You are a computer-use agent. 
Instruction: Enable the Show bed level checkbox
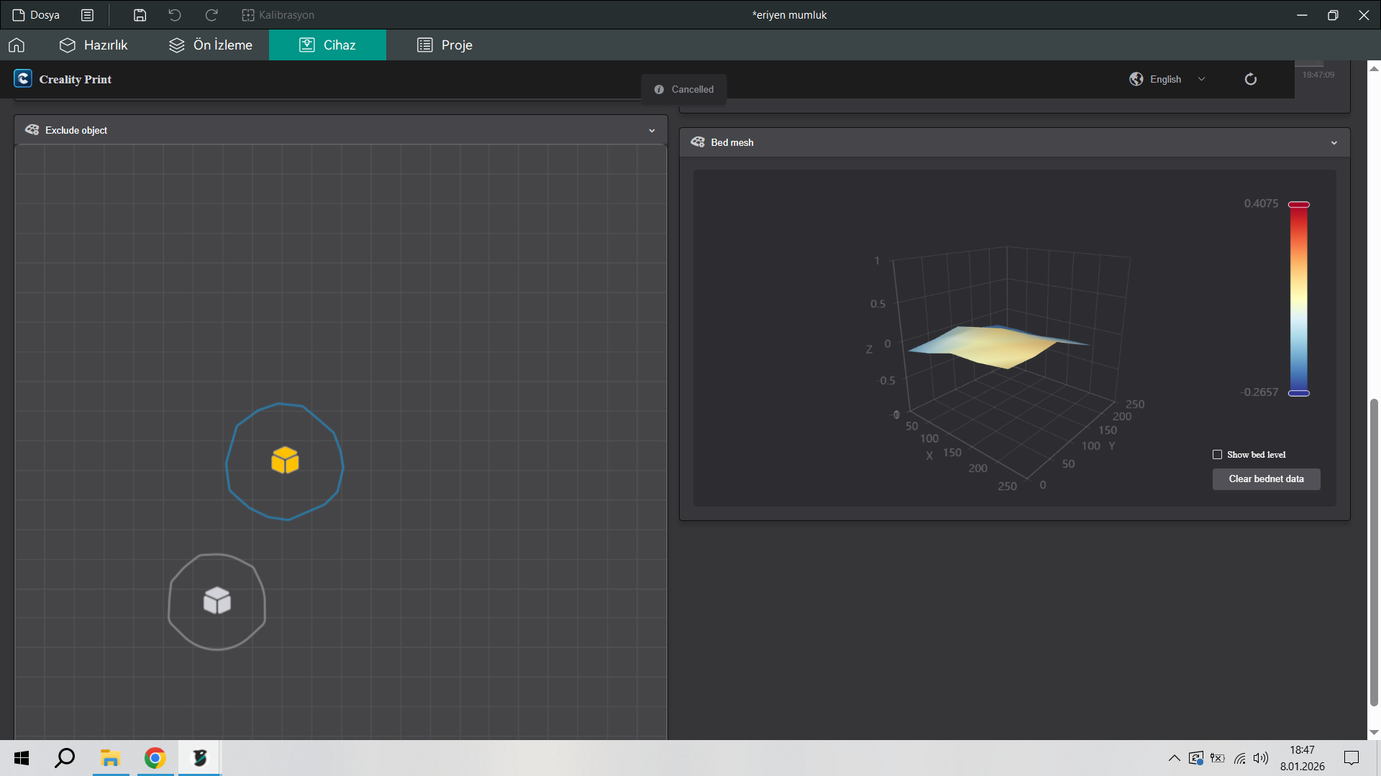click(1218, 455)
